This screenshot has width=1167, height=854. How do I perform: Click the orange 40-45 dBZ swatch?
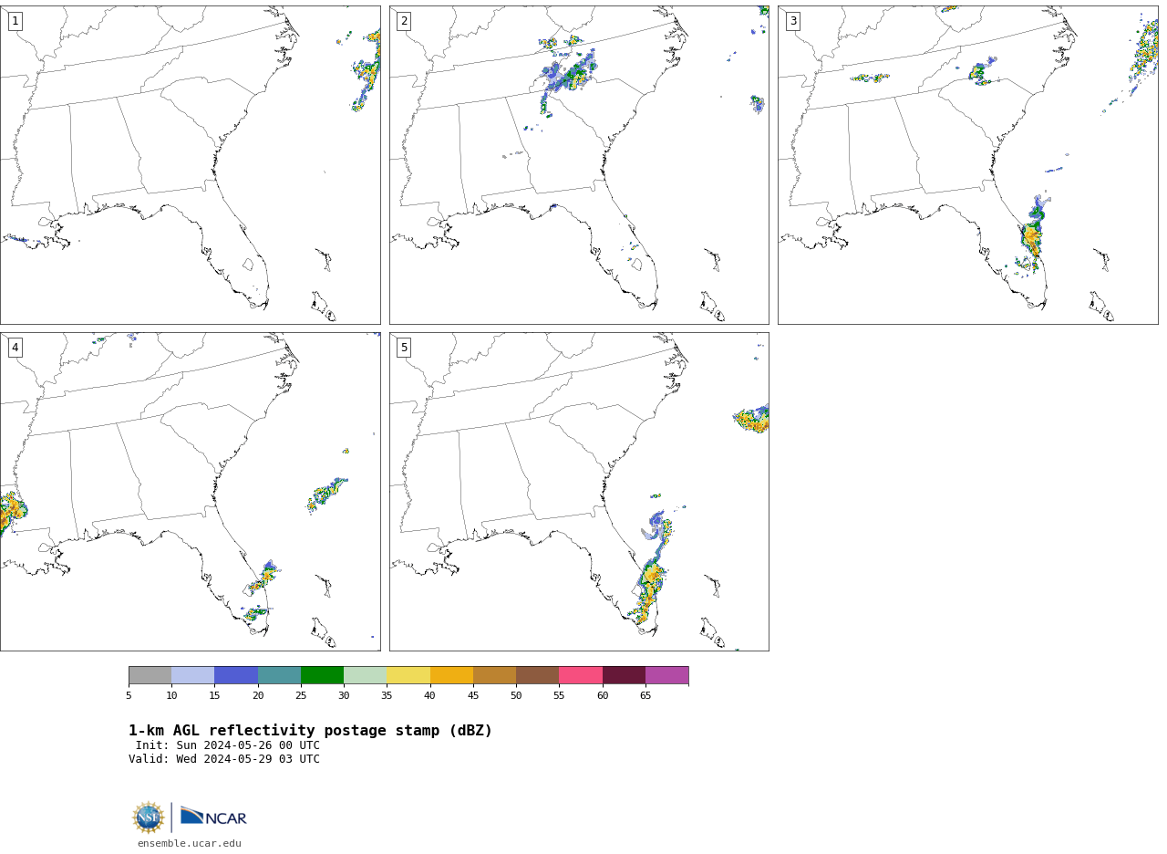click(451, 675)
